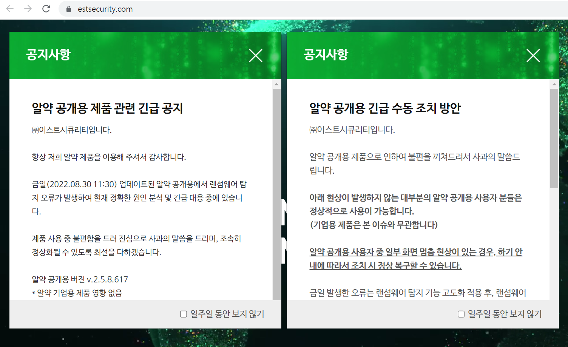Check 일주일 동안 보지 않기 in left popup
Image resolution: width=568 pixels, height=347 pixels.
[x=184, y=314]
